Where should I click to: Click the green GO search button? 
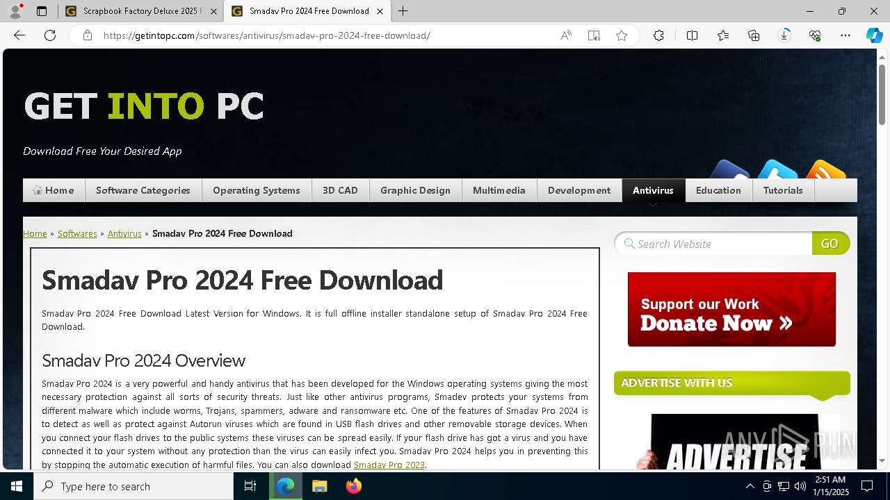[830, 244]
